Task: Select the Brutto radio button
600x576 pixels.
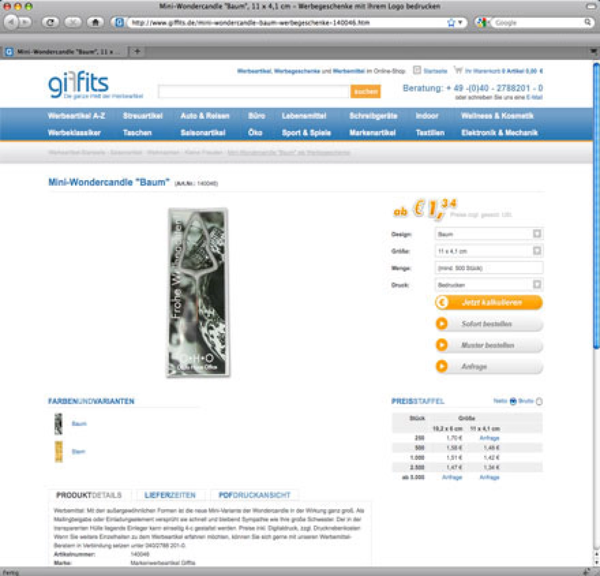Action: [x=539, y=401]
